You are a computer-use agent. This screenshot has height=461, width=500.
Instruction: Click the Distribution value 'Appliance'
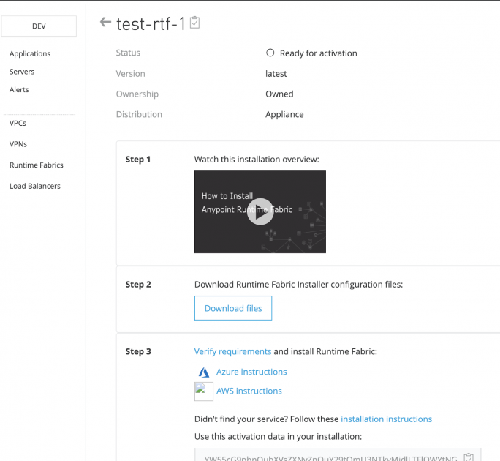284,115
